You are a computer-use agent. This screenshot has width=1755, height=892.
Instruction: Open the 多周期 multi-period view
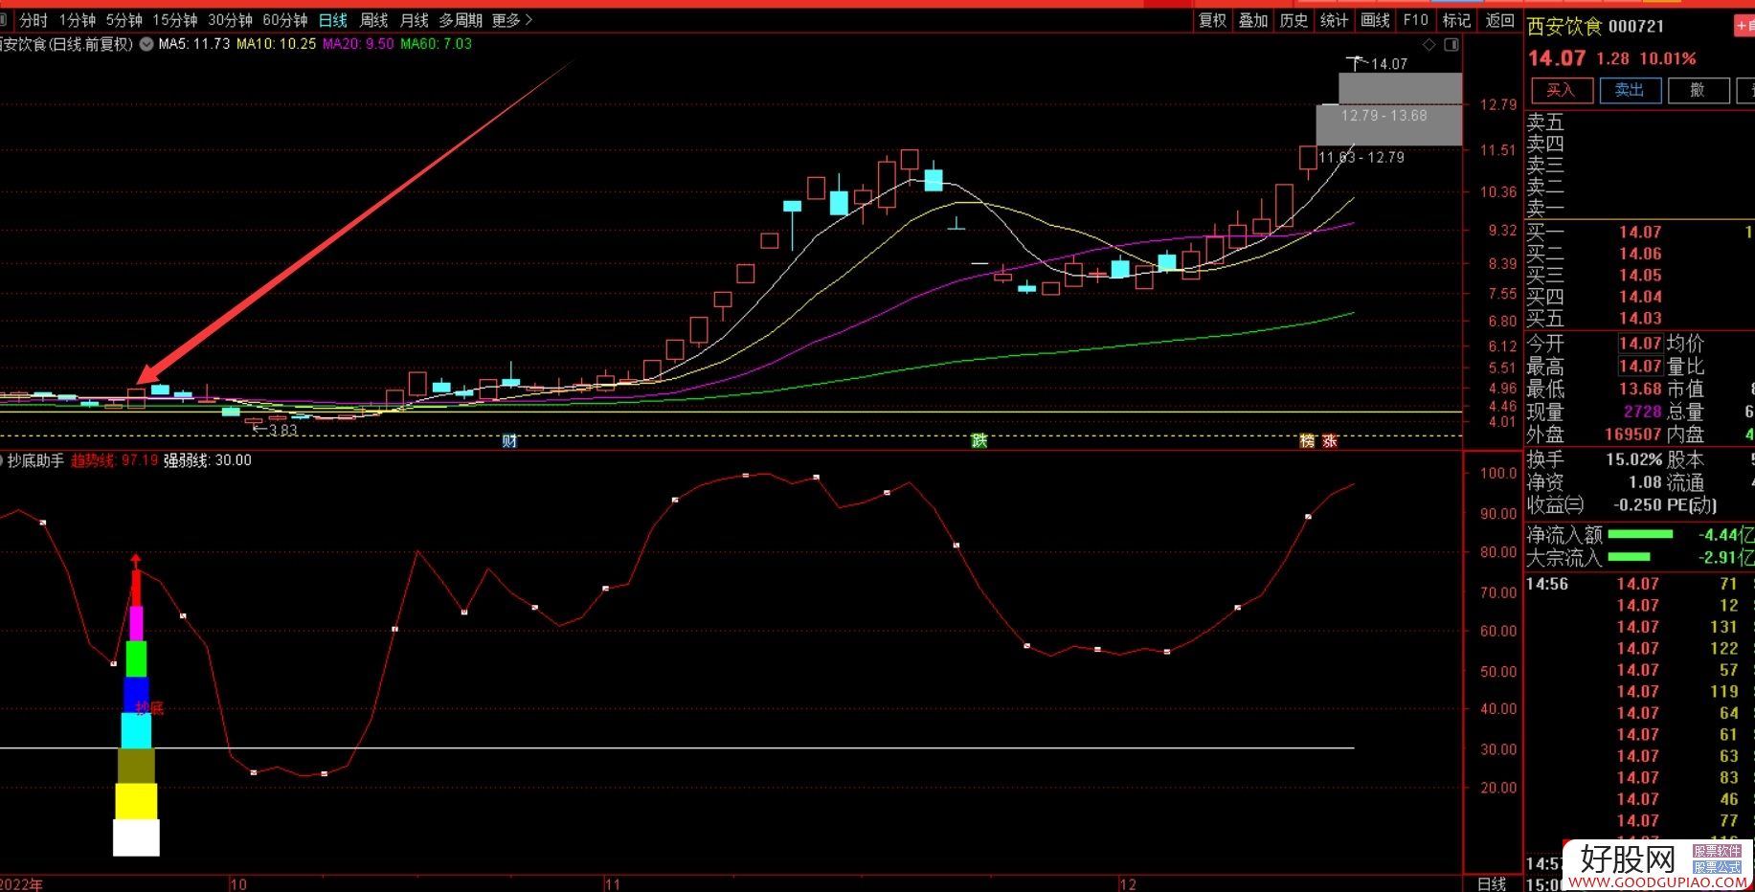click(x=461, y=20)
